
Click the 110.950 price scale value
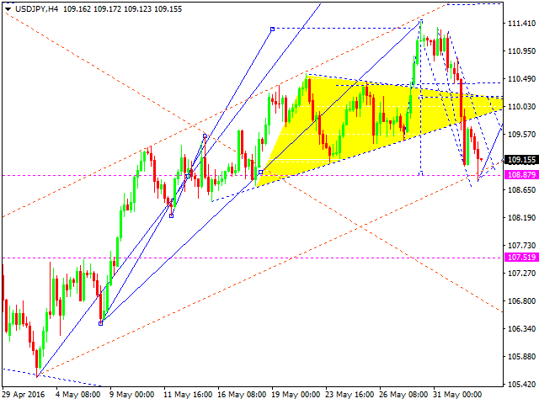[521, 50]
